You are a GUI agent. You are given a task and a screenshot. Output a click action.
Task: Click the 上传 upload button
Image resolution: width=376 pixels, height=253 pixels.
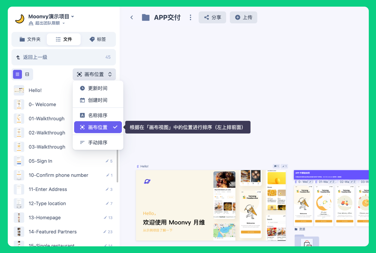click(243, 17)
